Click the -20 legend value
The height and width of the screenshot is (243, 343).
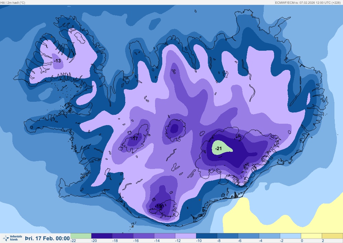tap(94, 241)
